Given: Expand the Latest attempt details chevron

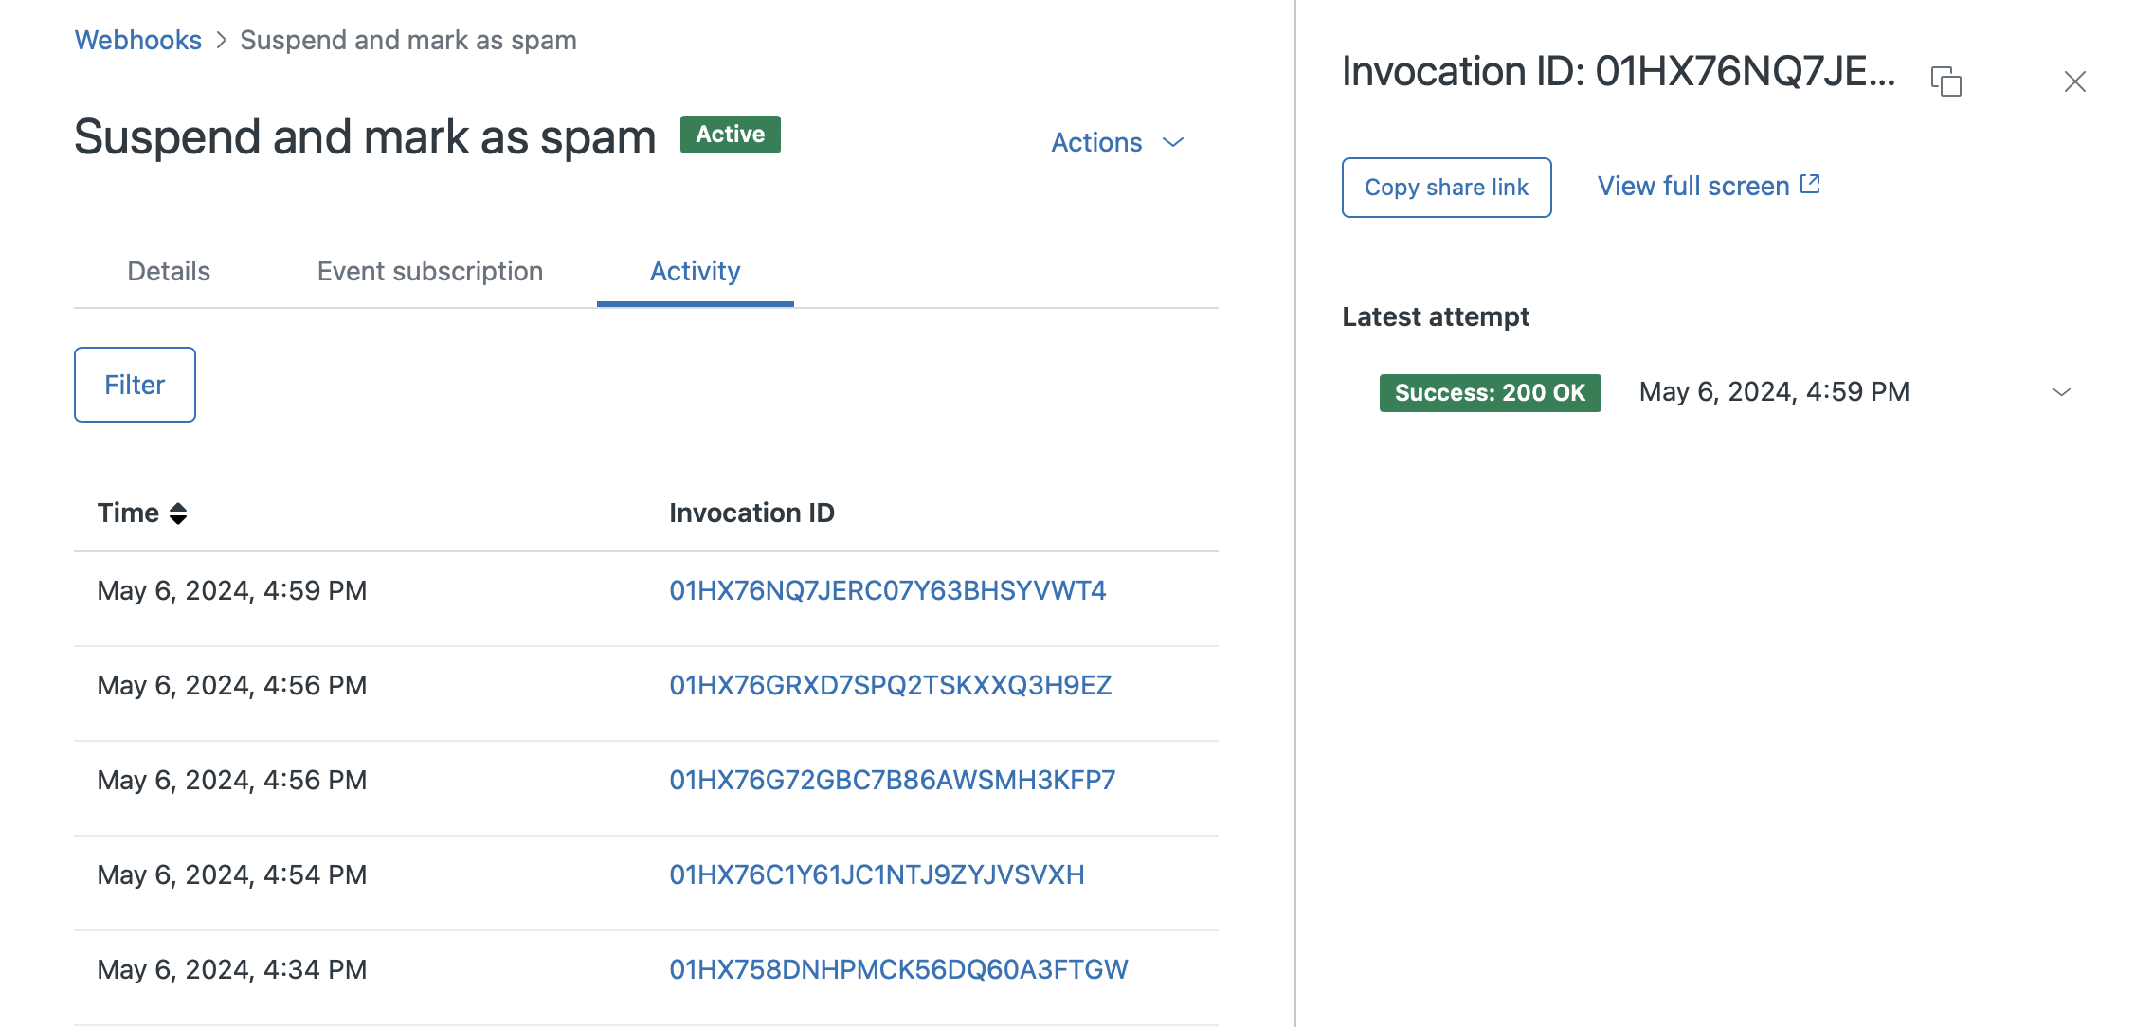Looking at the screenshot, I should click(2061, 392).
